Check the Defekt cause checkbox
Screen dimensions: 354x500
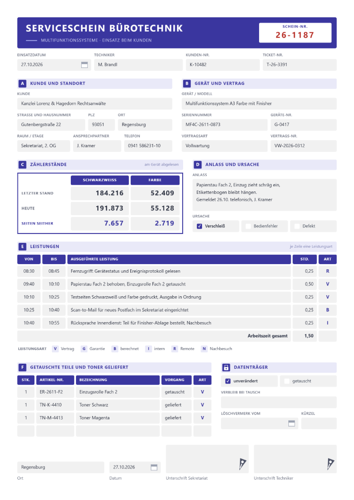[297, 226]
